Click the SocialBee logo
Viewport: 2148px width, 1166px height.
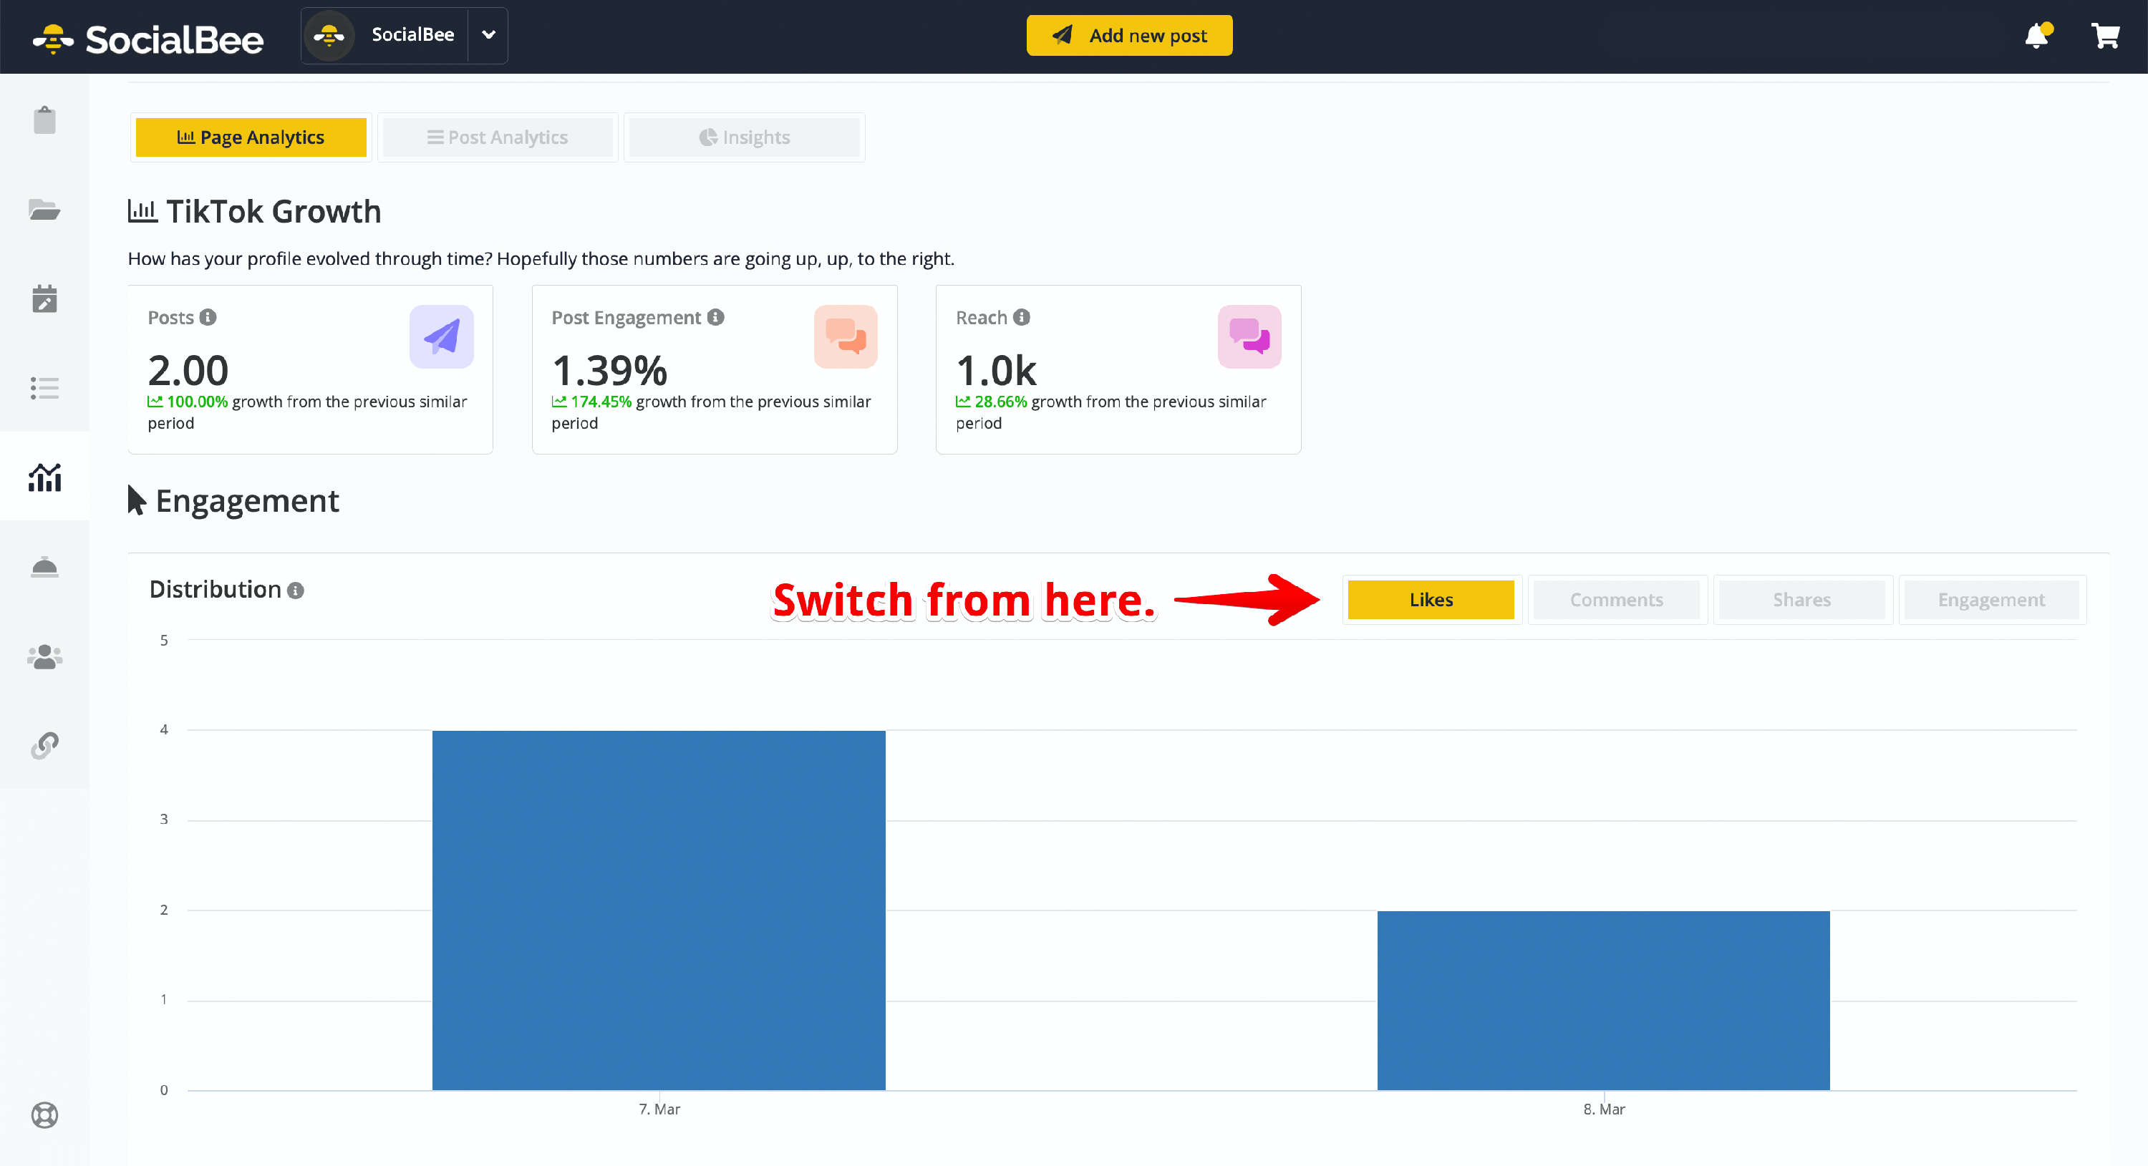(148, 39)
